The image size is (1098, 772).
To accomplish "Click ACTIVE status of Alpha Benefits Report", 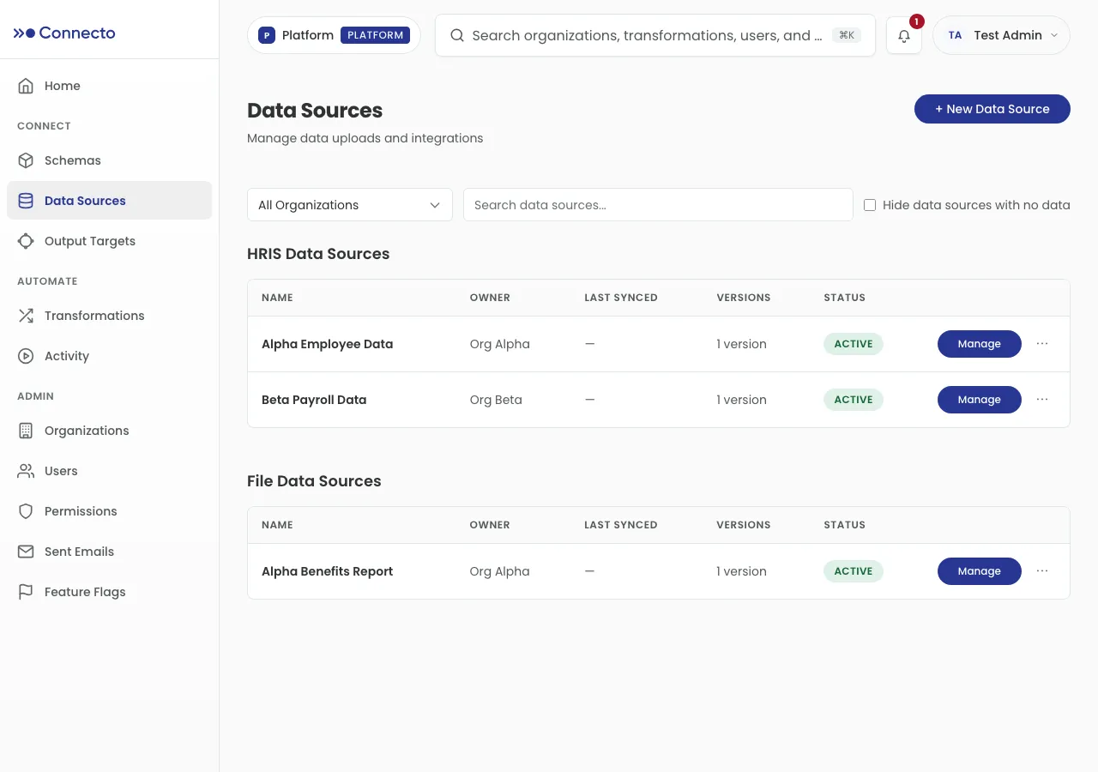I will [854, 571].
